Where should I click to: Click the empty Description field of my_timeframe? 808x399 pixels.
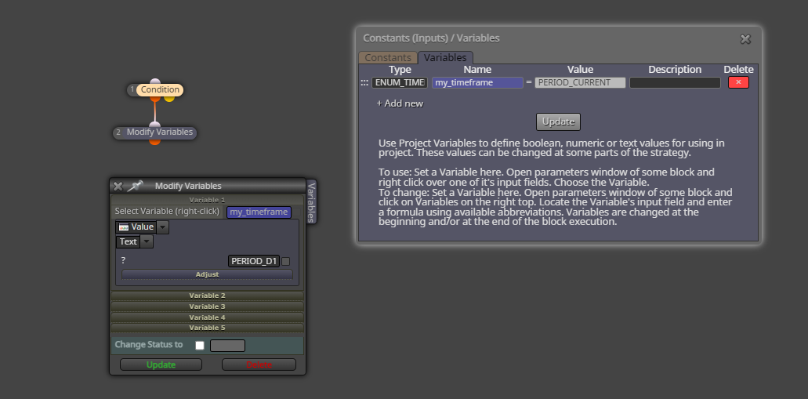(x=675, y=82)
